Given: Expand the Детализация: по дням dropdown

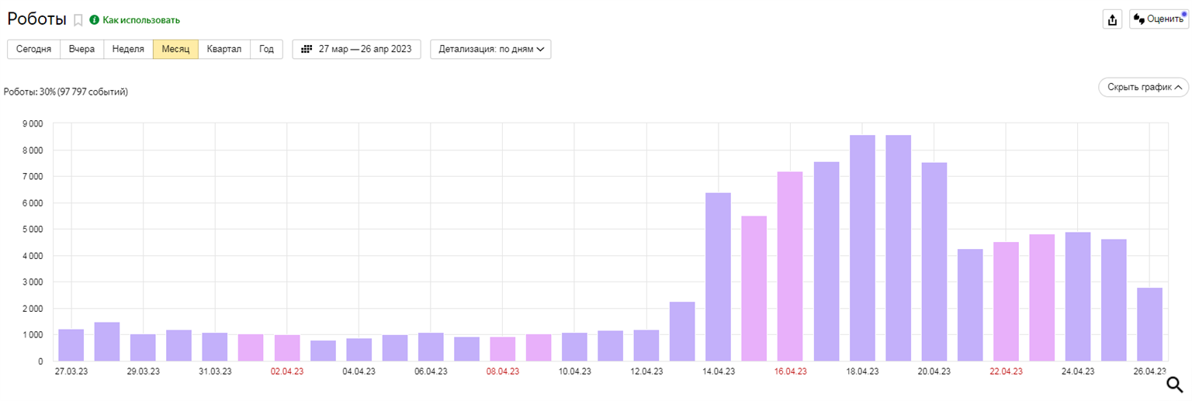Looking at the screenshot, I should [x=490, y=49].
